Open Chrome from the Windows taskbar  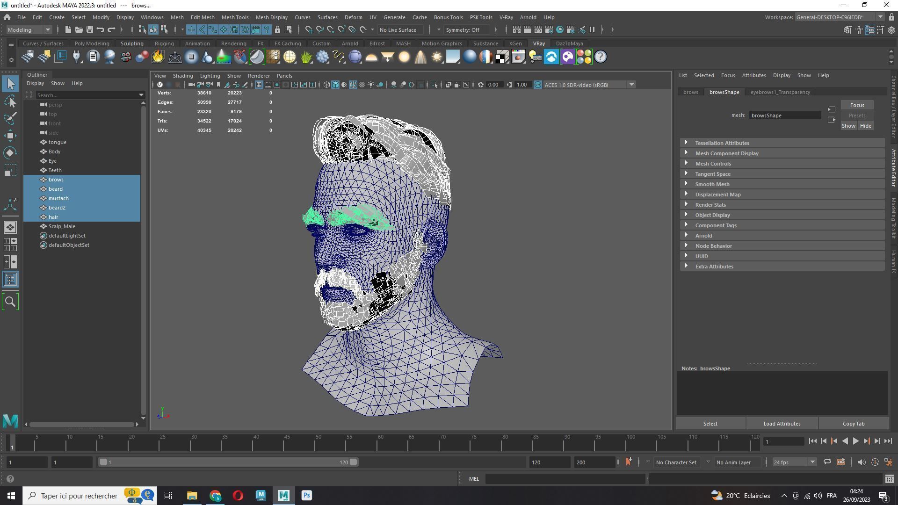point(215,496)
